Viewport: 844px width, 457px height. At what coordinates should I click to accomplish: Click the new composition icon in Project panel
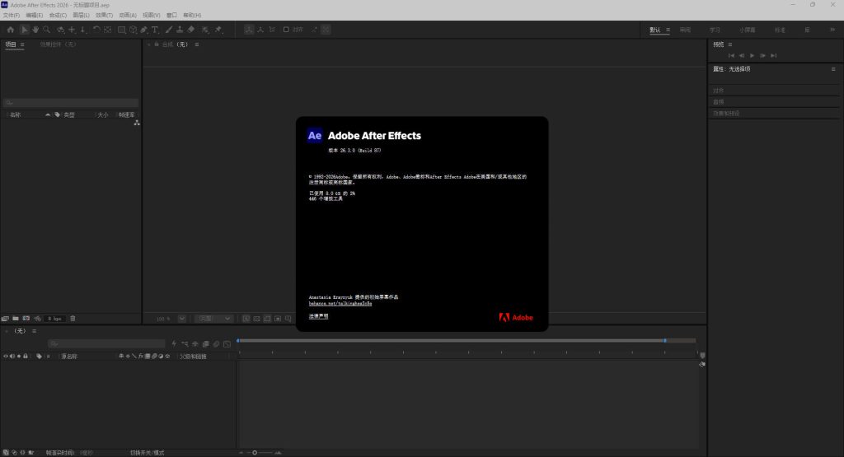26,319
